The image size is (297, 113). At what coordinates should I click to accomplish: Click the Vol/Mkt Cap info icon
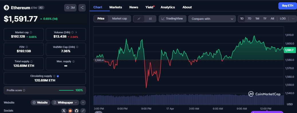coord(77,47)
